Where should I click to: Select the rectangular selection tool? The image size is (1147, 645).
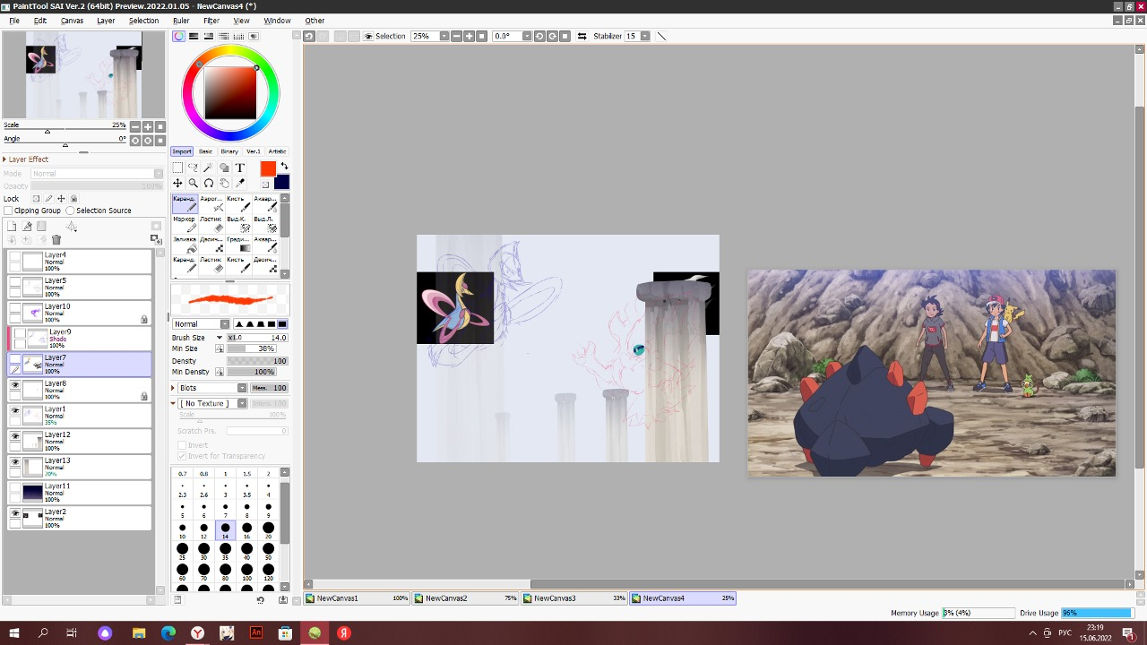pyautogui.click(x=177, y=168)
